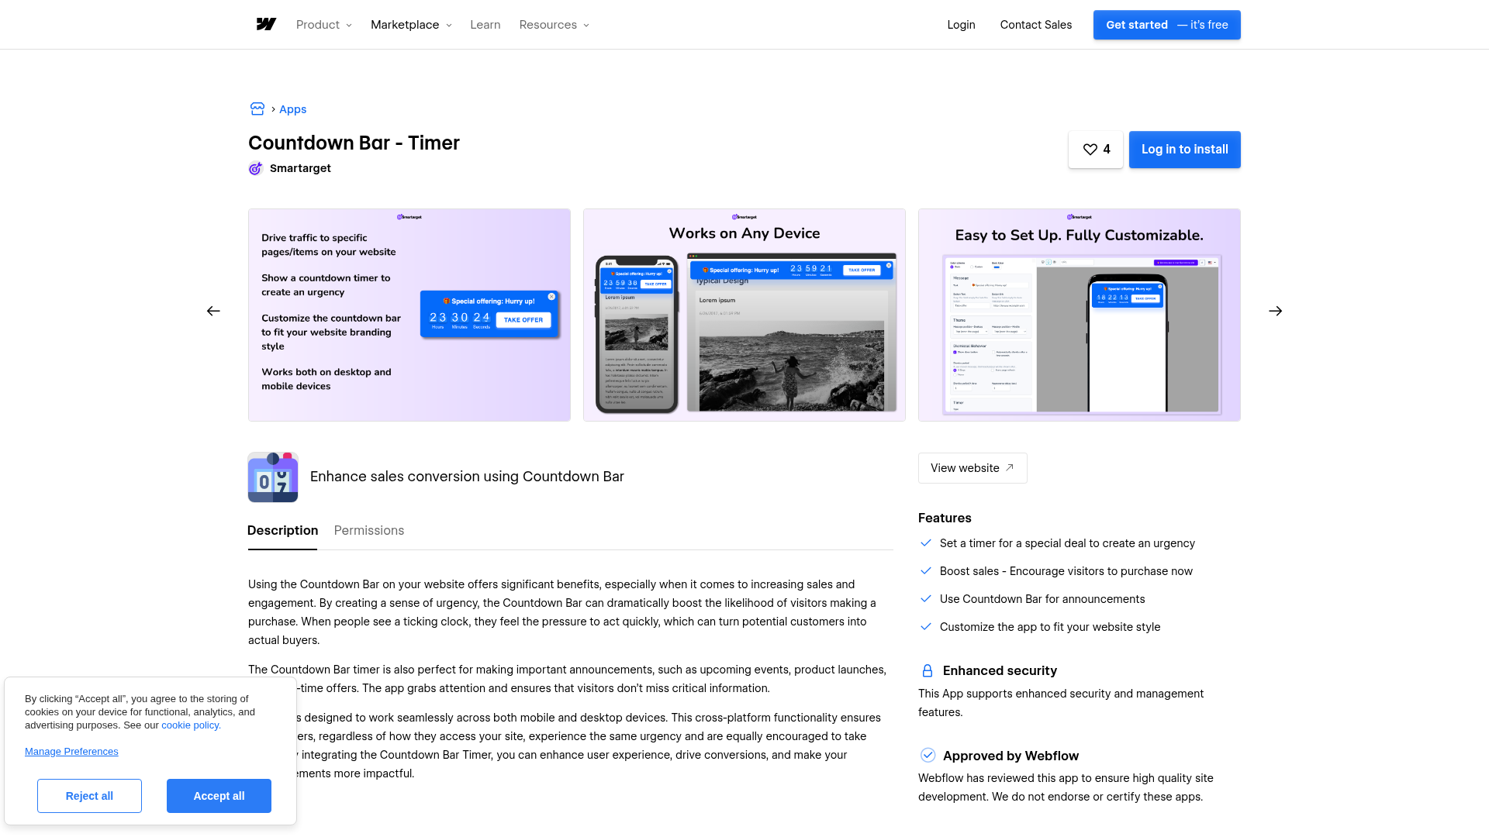Open the Manage Preferences link

click(71, 752)
